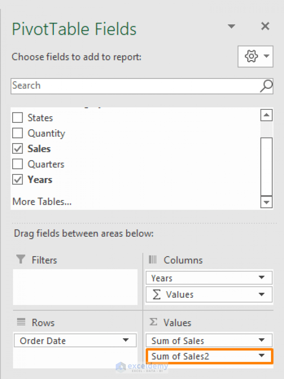Click the Columns area icon

152,260
